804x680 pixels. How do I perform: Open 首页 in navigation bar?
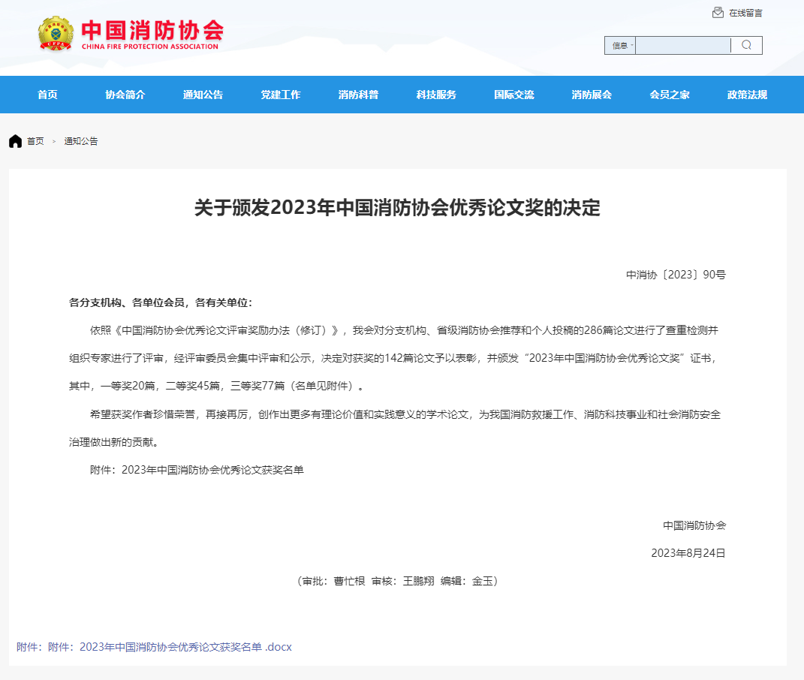click(x=47, y=95)
